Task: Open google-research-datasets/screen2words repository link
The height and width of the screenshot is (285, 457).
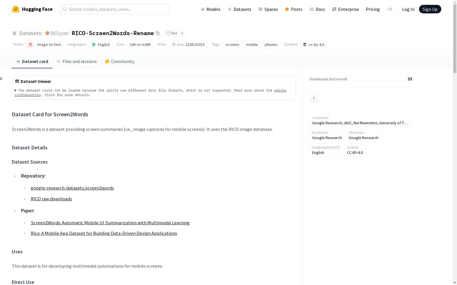Action: pos(72,188)
